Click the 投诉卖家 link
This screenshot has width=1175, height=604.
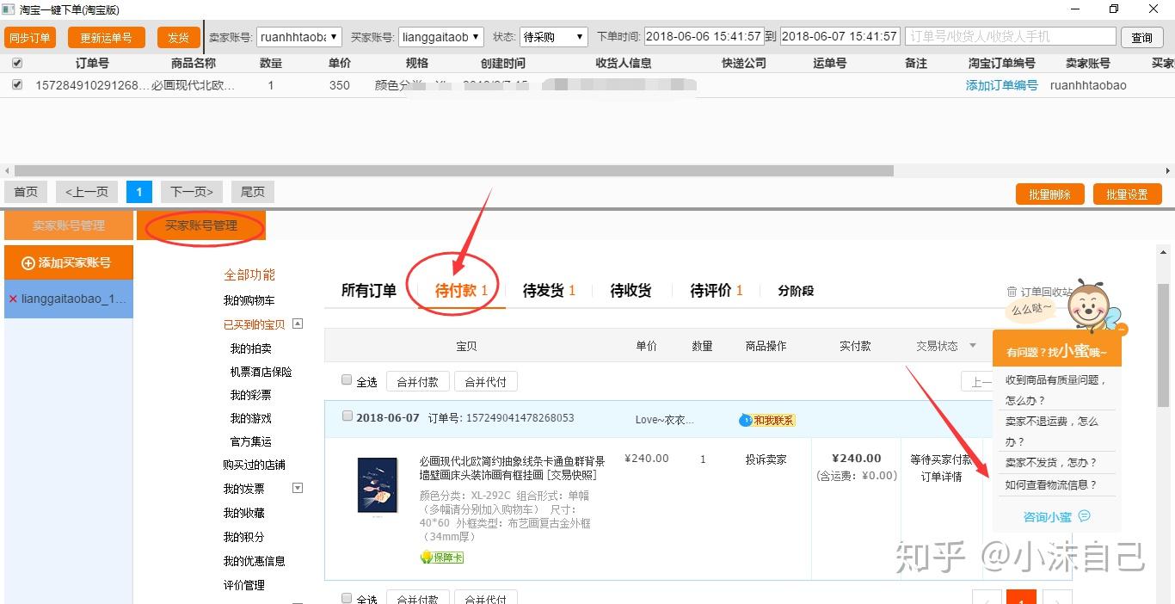coord(766,459)
